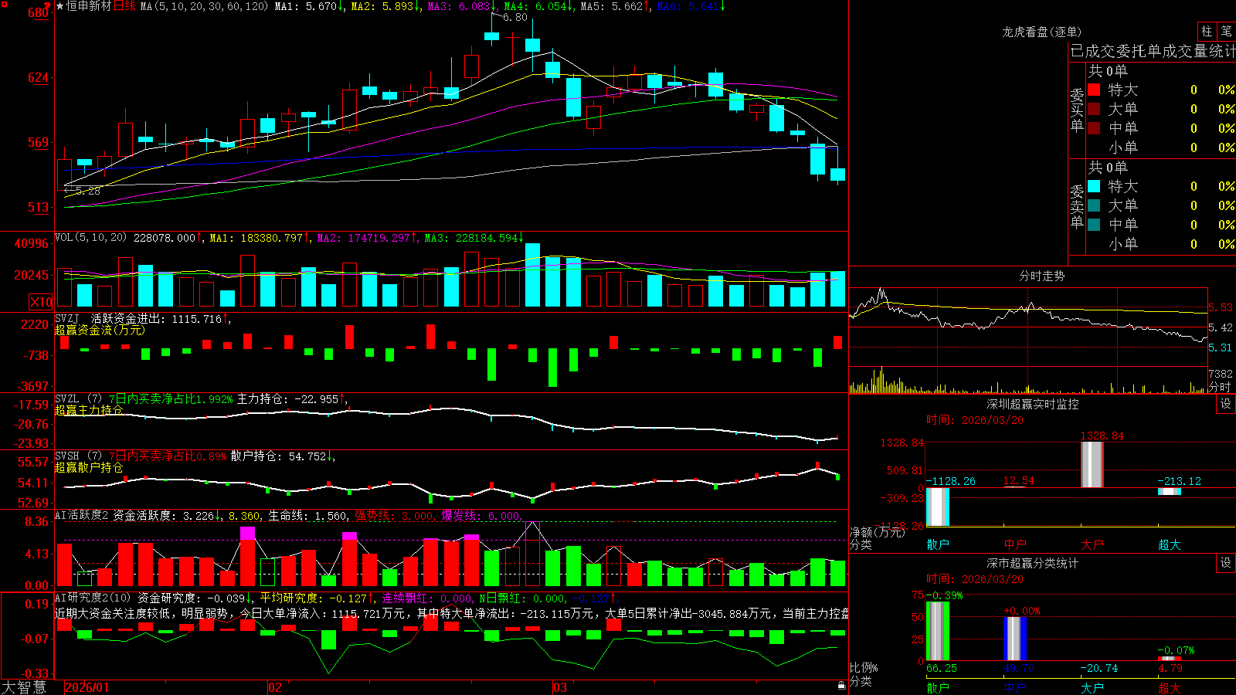The height and width of the screenshot is (695, 1236).
Task: Click the SVZL (7) indicator name
Action: point(79,399)
